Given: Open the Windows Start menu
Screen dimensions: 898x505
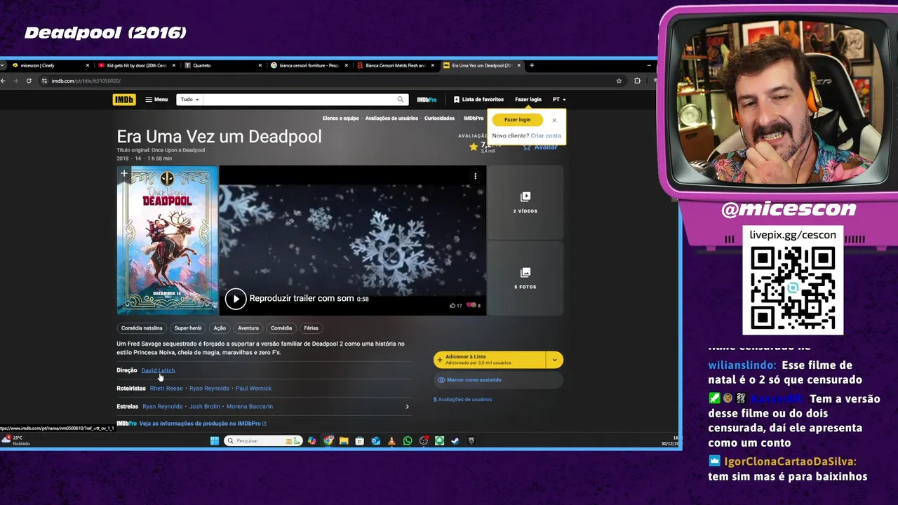Looking at the screenshot, I should point(215,441).
